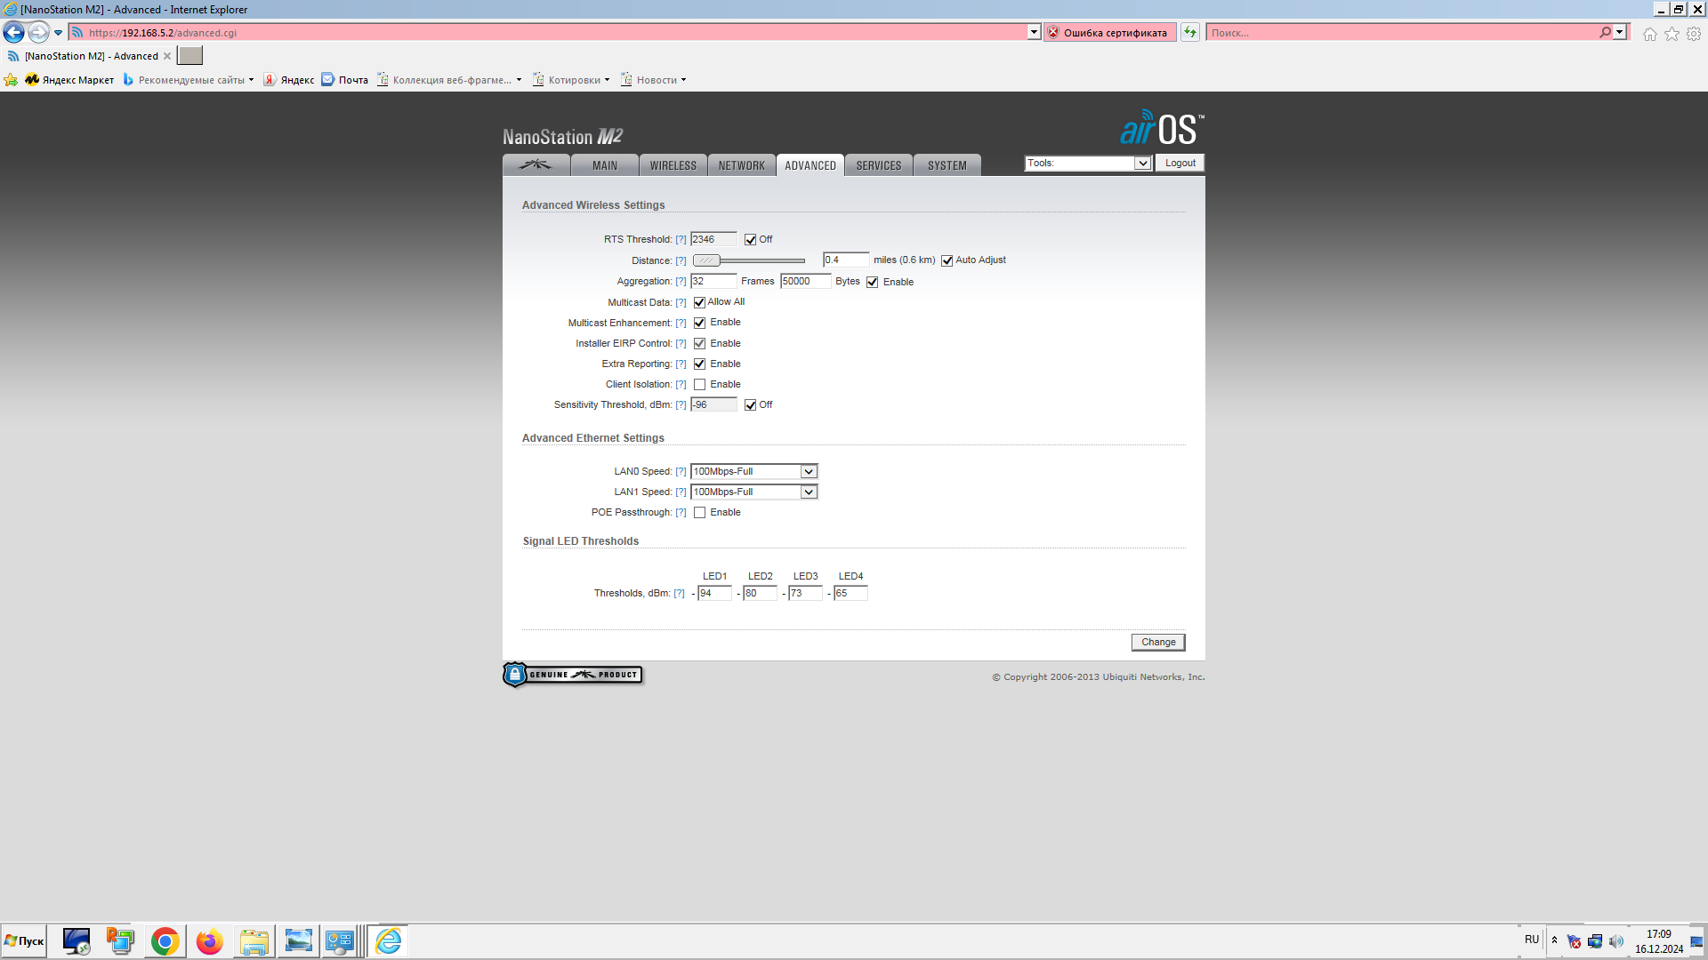The height and width of the screenshot is (960, 1708).
Task: Click the browser home icon
Action: click(1649, 34)
